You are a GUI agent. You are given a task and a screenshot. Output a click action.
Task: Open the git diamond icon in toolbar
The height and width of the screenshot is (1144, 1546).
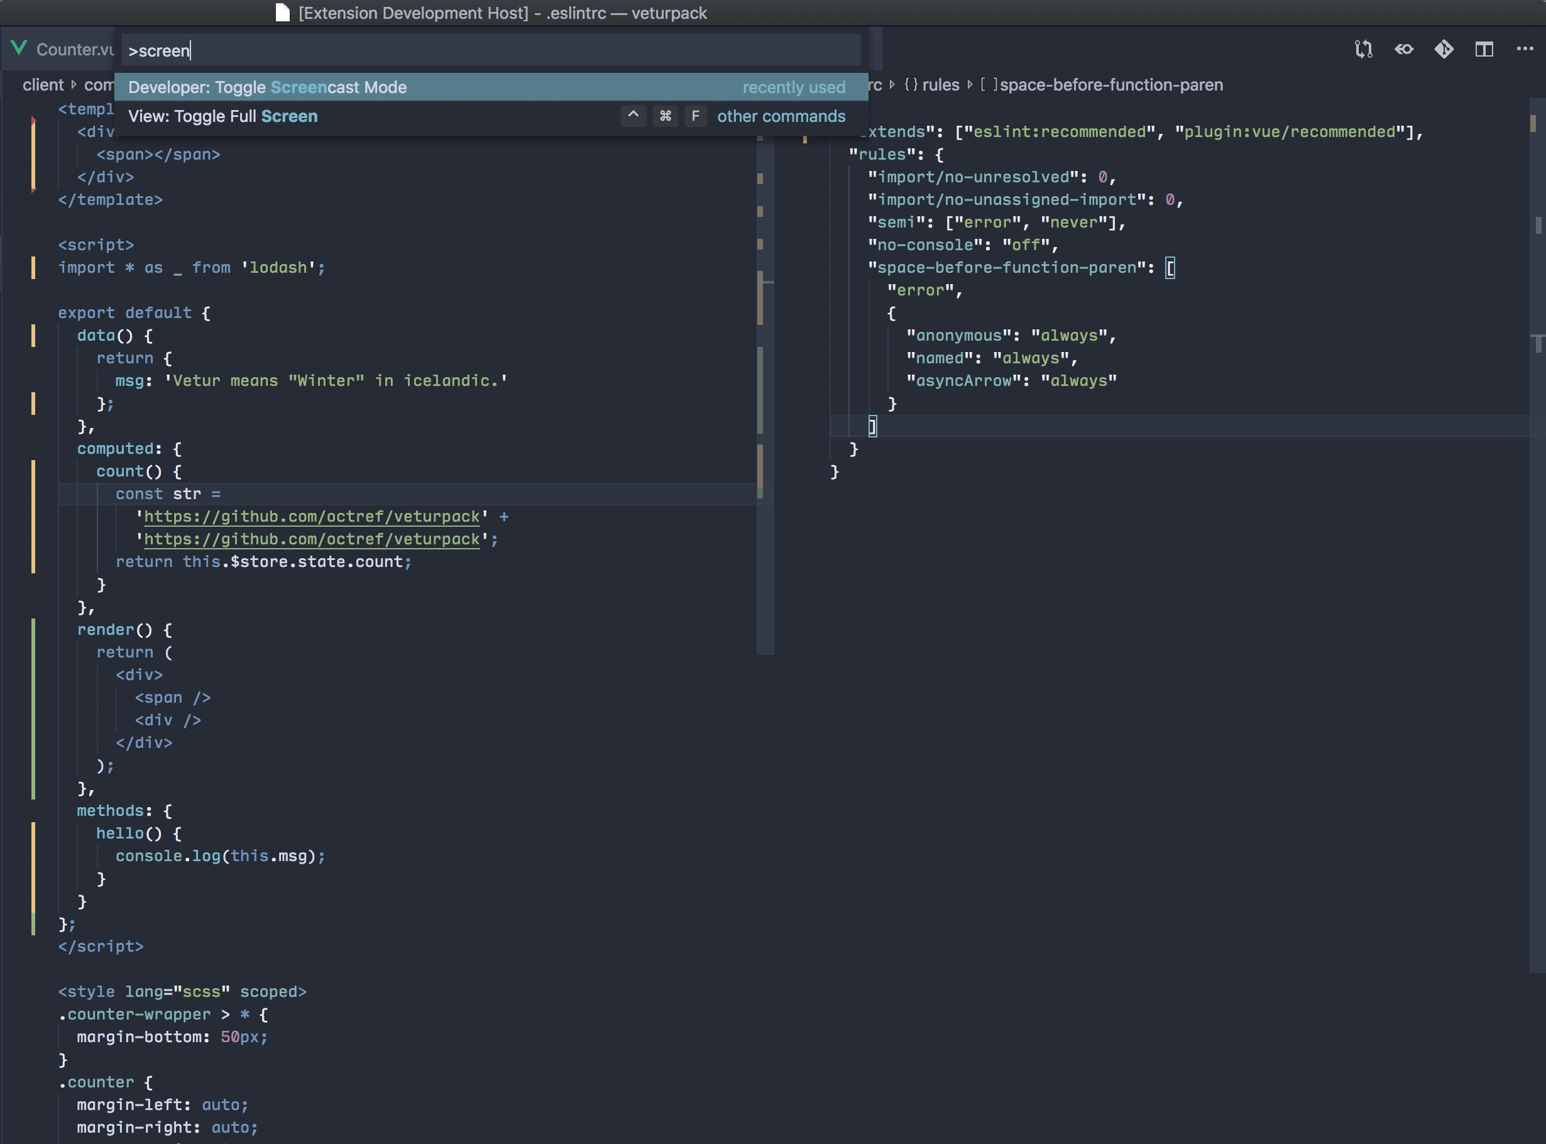pos(1444,49)
